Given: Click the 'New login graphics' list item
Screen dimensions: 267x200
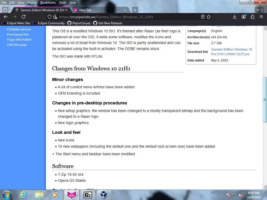Looking at the screenshot, I should tap(73, 123).
